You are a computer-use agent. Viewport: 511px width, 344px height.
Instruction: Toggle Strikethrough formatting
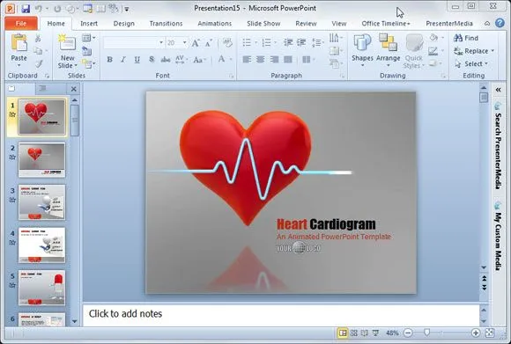click(166, 60)
